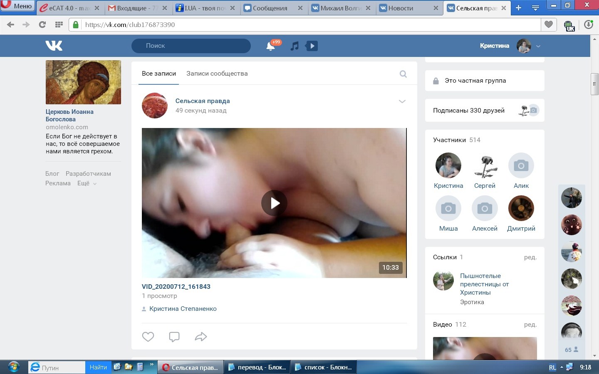Open the notifications bell
The image size is (599, 374).
(x=270, y=46)
